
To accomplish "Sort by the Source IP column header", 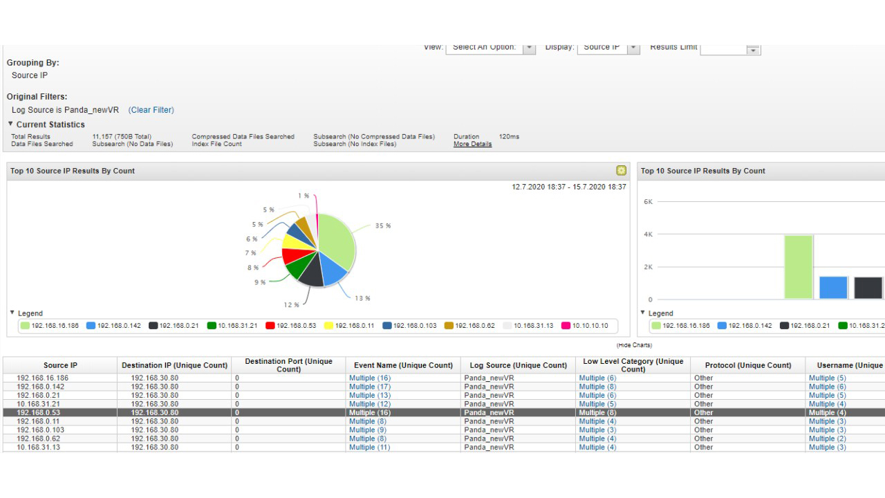I will point(60,365).
